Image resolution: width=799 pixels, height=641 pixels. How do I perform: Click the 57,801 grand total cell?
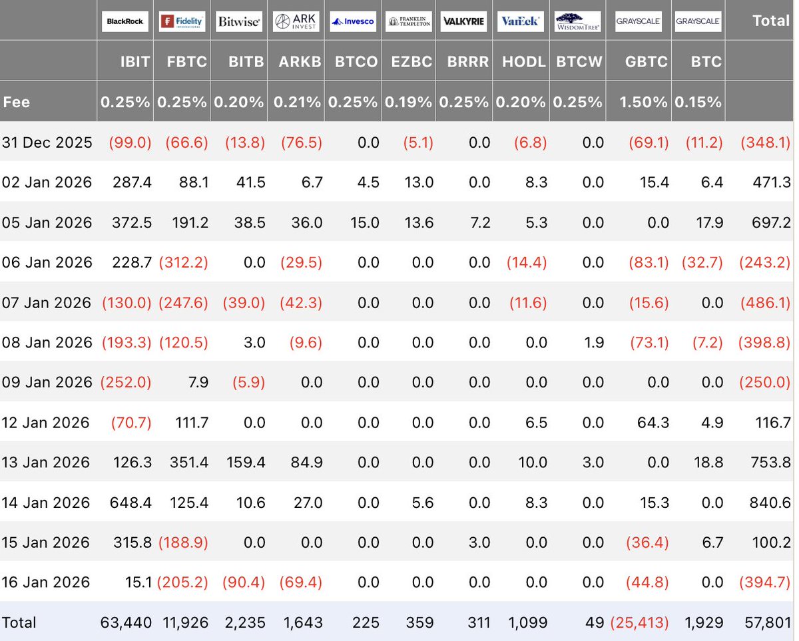point(768,623)
